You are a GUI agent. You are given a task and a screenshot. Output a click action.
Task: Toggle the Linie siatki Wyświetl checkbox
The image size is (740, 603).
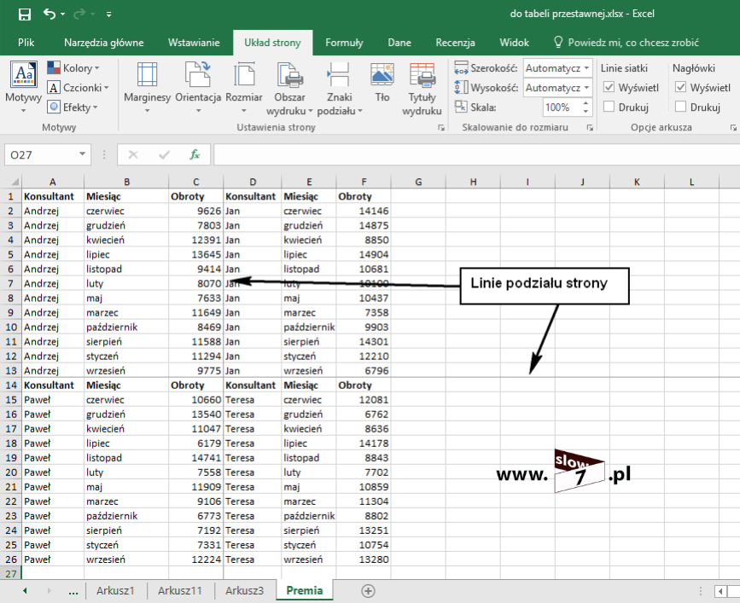point(609,87)
